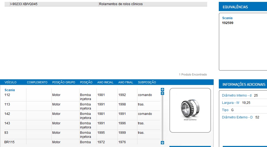Click the ANO FINAL column header
The width and height of the screenshot is (267, 147).
pyautogui.click(x=126, y=82)
